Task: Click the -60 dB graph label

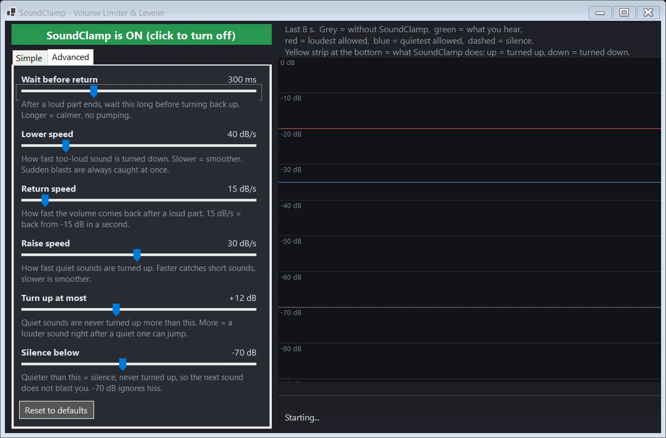Action: tap(291, 277)
